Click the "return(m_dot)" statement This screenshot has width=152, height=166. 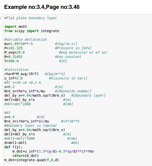pyautogui.click(x=25, y=156)
